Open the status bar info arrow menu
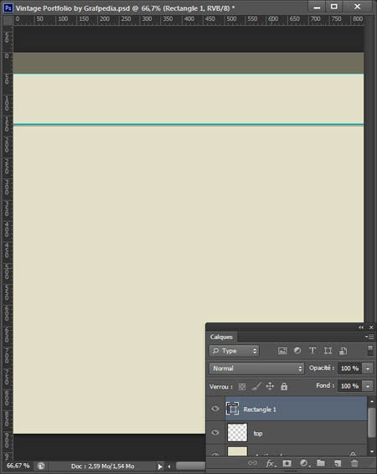Viewport: 377px width, 474px height. [160, 466]
